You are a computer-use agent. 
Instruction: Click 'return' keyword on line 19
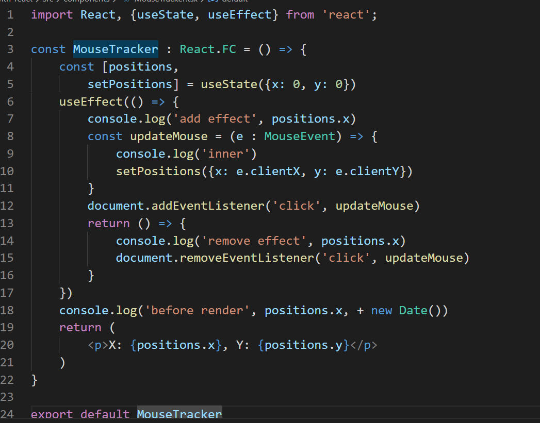pos(80,327)
